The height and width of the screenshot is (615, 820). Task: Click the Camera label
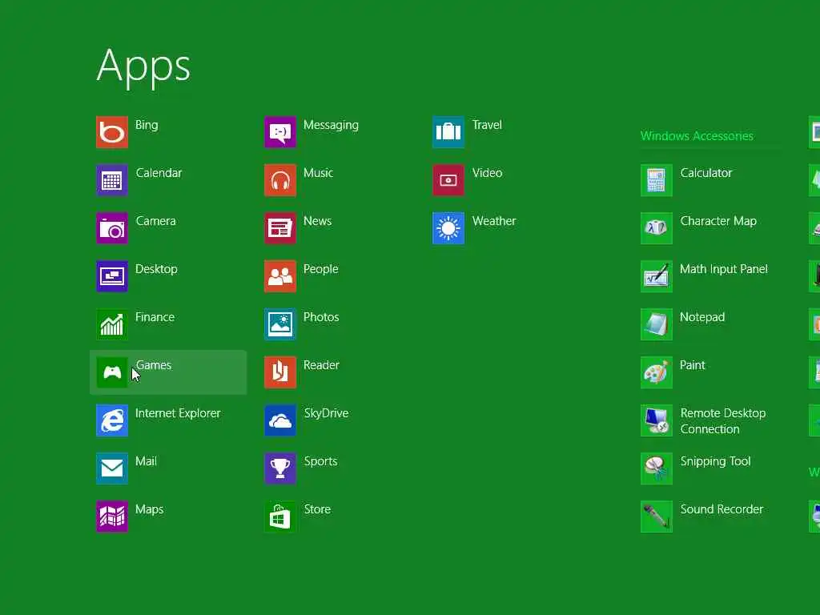(x=156, y=221)
